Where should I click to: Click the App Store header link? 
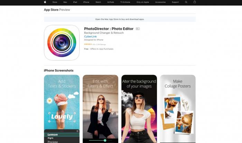(51, 10)
